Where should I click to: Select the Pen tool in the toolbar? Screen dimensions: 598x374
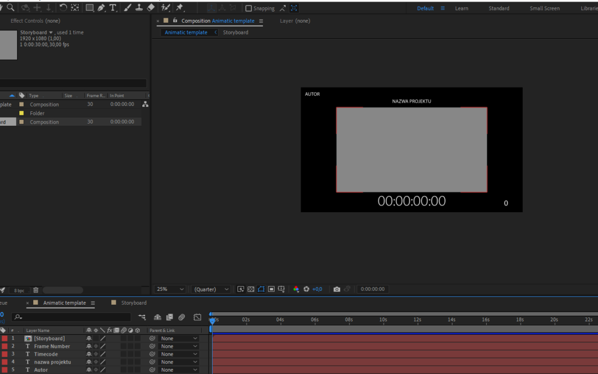click(101, 8)
